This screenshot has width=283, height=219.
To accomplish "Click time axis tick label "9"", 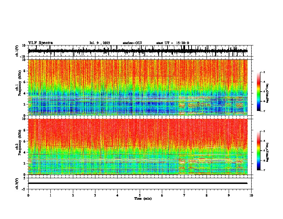I will (229, 195).
